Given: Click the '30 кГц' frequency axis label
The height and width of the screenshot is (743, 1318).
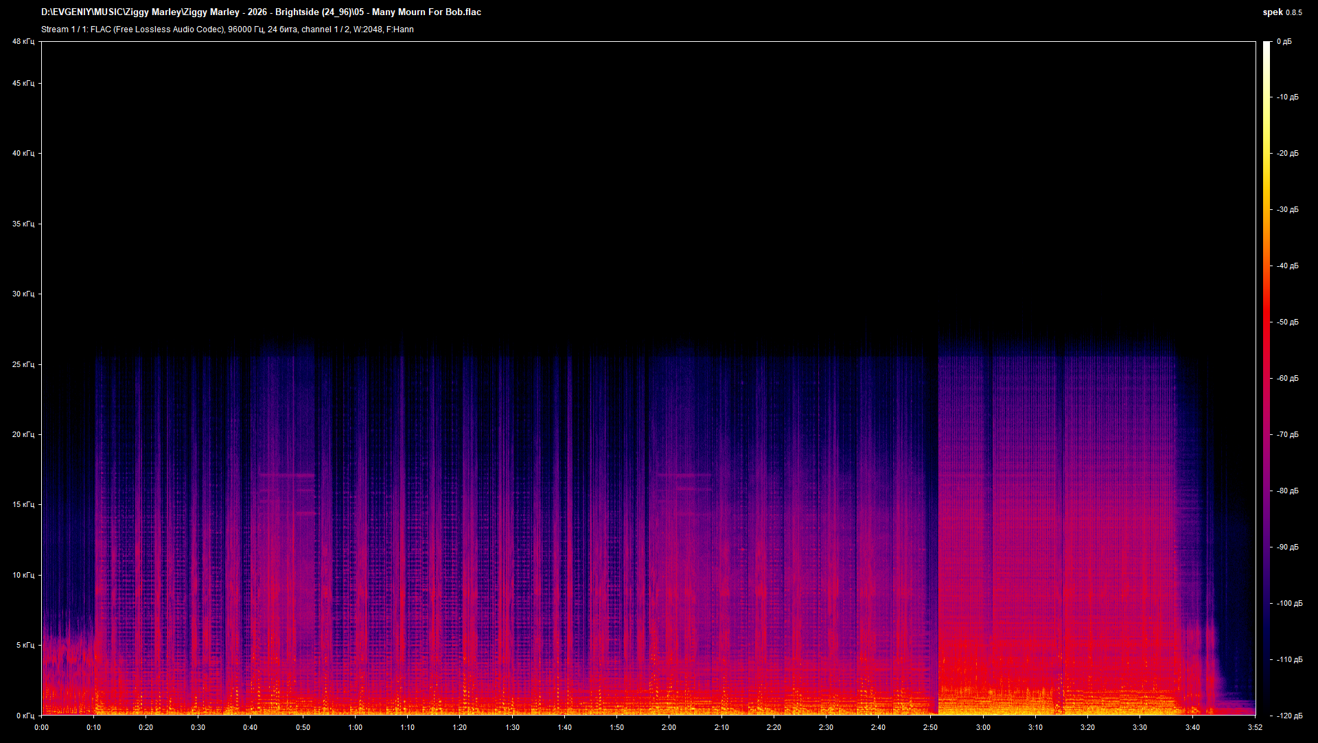Looking at the screenshot, I should coord(23,294).
